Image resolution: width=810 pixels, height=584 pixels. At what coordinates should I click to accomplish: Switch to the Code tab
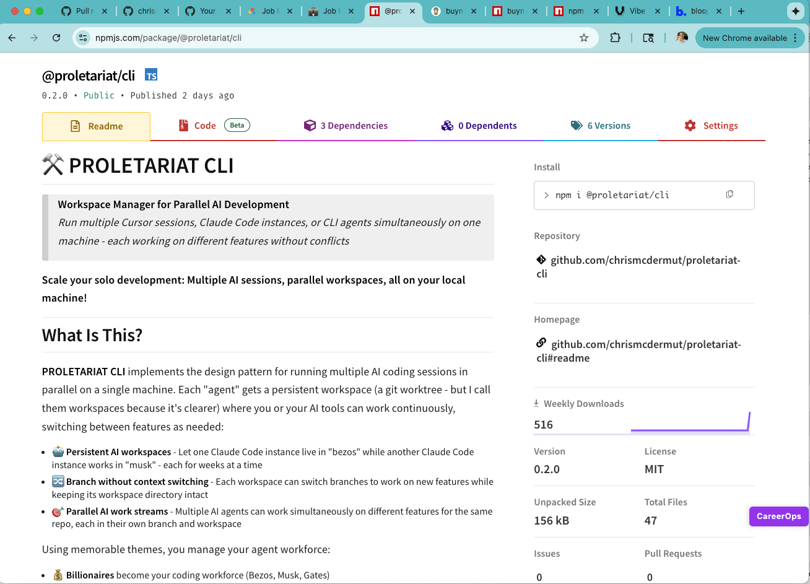pos(214,126)
